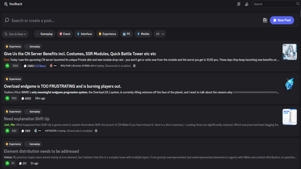This screenshot has width=301, height=169.
Task: Click the 6052 comments count
Action: tap(26, 99)
